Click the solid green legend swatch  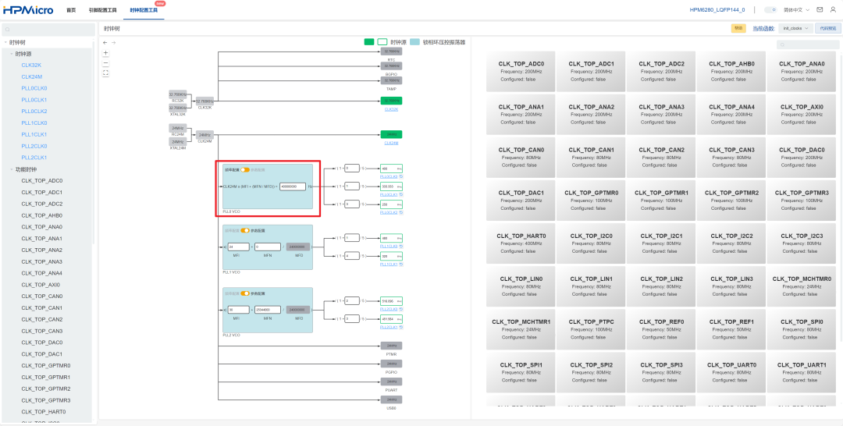(x=368, y=42)
